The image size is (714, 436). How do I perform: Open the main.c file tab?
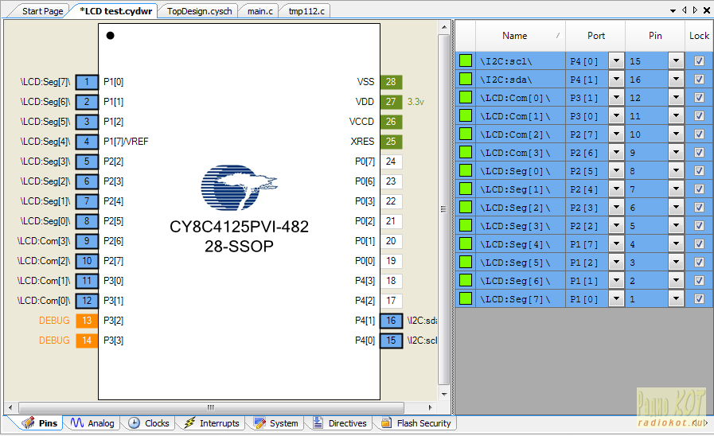point(260,11)
